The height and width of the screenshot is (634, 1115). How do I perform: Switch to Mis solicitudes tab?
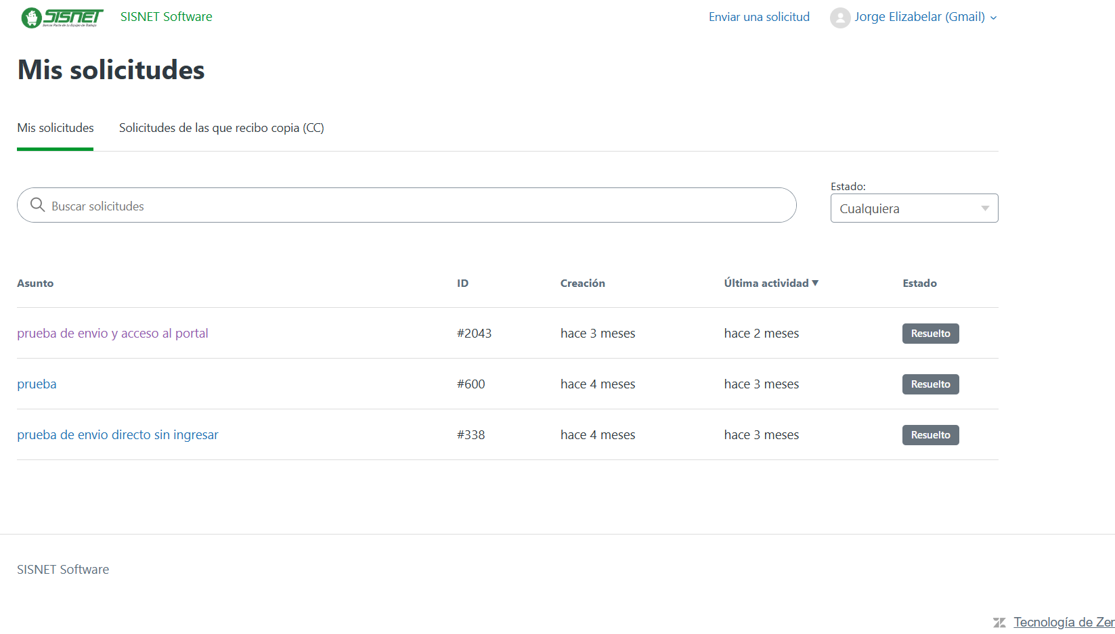click(56, 128)
